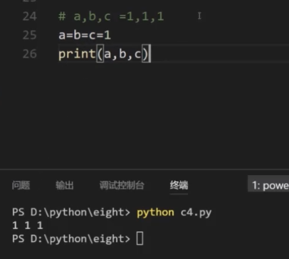Place cursor in commented line a,b,c =1,1,1
The image size is (289, 259).
pyautogui.click(x=111, y=16)
